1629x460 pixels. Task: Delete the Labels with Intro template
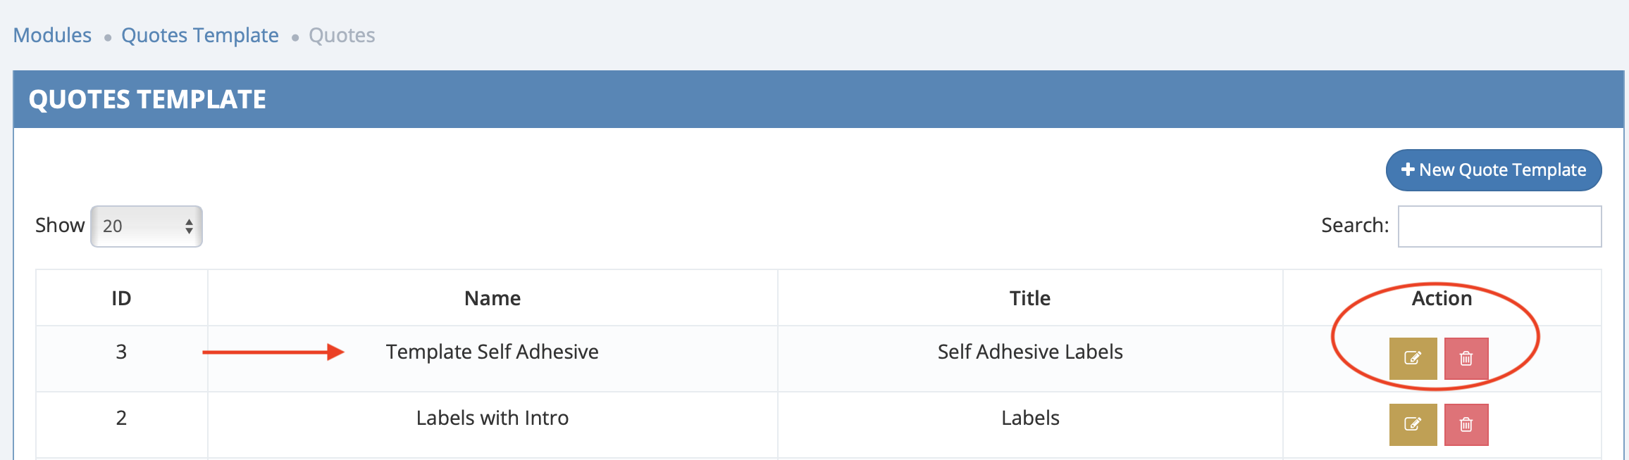click(1466, 425)
